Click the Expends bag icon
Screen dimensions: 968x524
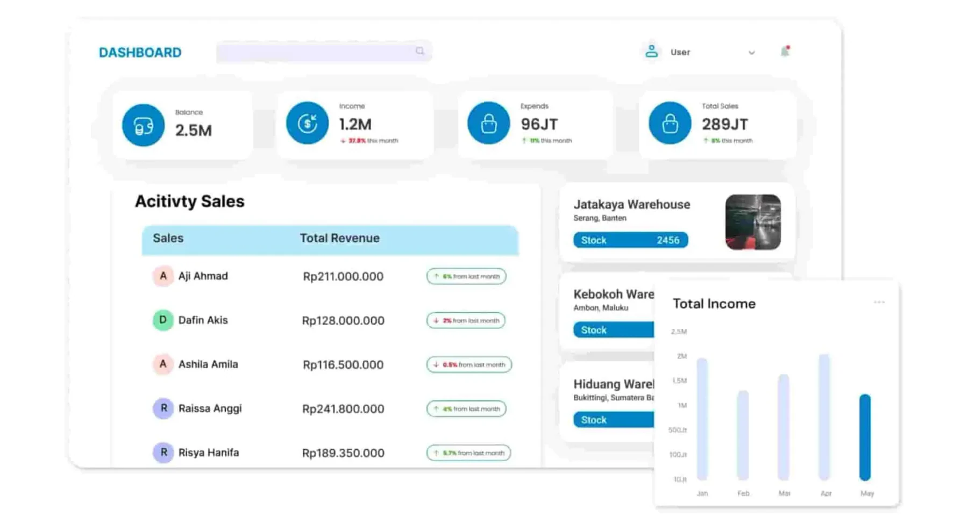pyautogui.click(x=488, y=123)
